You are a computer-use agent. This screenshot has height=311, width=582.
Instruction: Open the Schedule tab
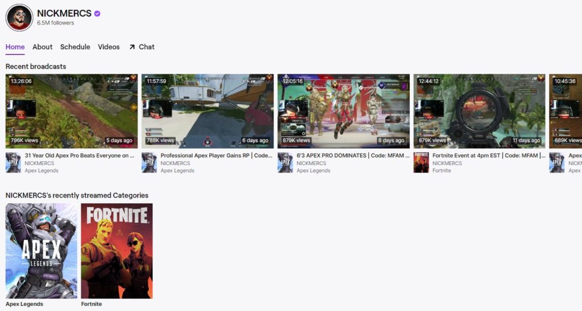[75, 47]
